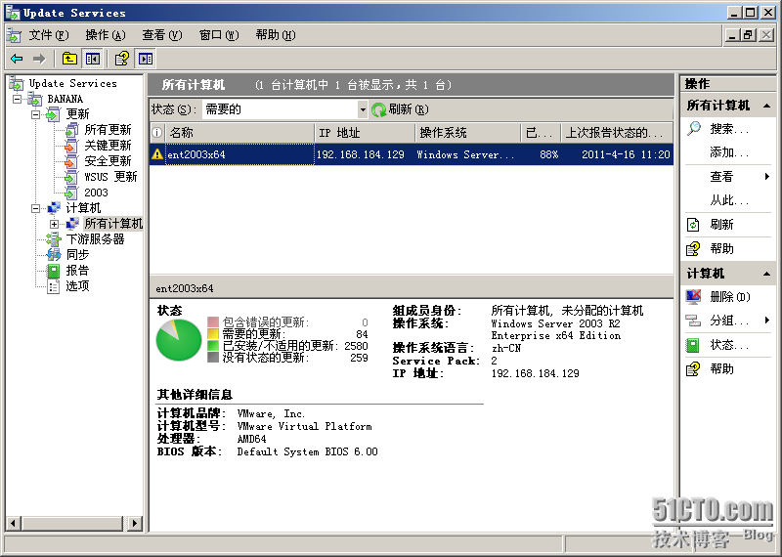Select 关键更新 in the tree
Viewport: 782px width, 557px height.
(108, 145)
